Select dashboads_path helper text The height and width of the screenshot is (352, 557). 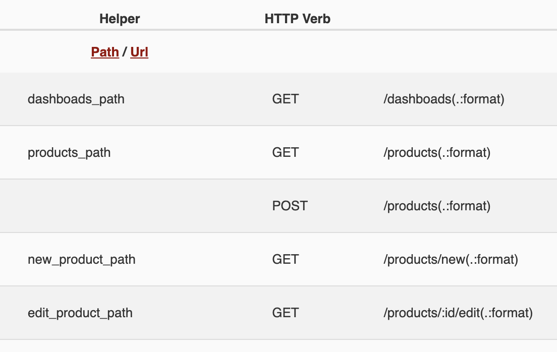[76, 99]
